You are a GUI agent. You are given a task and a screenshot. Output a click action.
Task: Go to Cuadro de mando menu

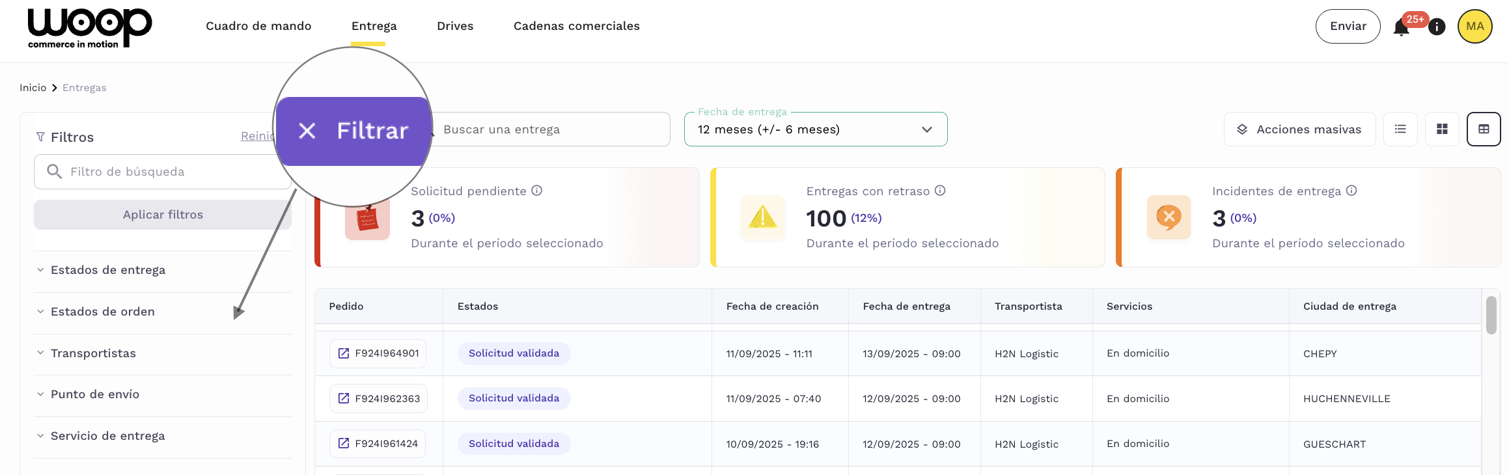point(258,26)
